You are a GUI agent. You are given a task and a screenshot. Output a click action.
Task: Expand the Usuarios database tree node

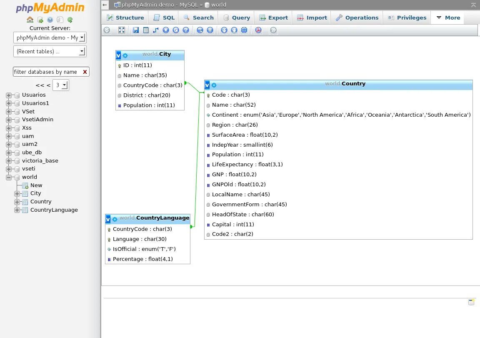[9, 95]
